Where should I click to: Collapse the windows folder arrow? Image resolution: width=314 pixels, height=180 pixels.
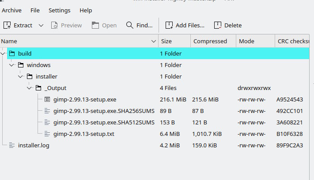point(11,65)
